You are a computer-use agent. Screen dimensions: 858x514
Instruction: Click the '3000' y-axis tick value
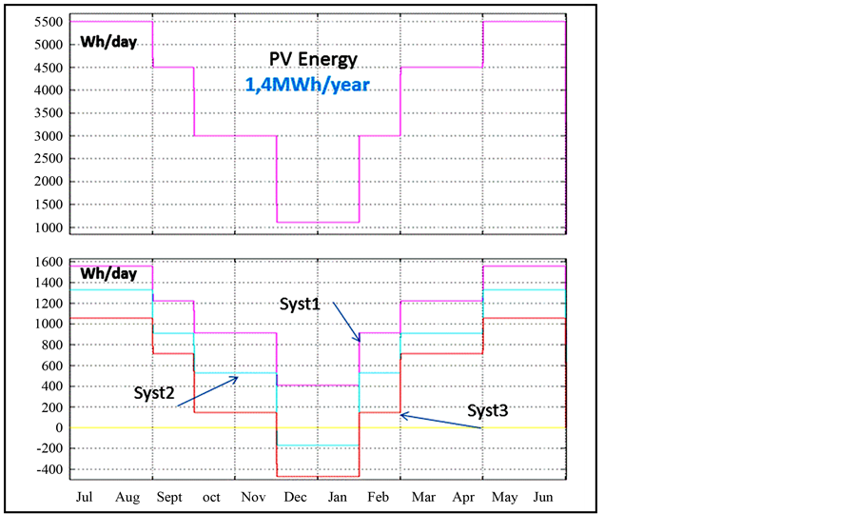point(49,136)
